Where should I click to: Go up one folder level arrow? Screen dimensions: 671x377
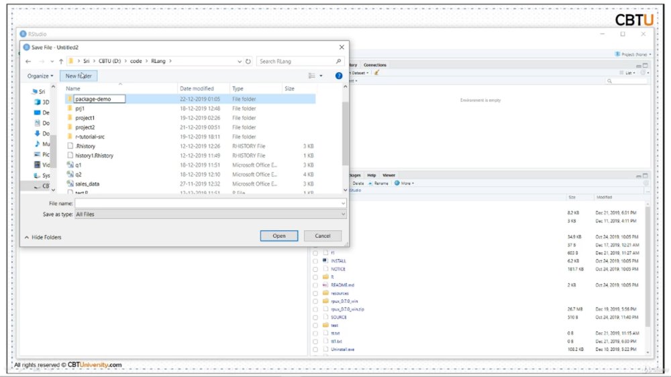[61, 62]
